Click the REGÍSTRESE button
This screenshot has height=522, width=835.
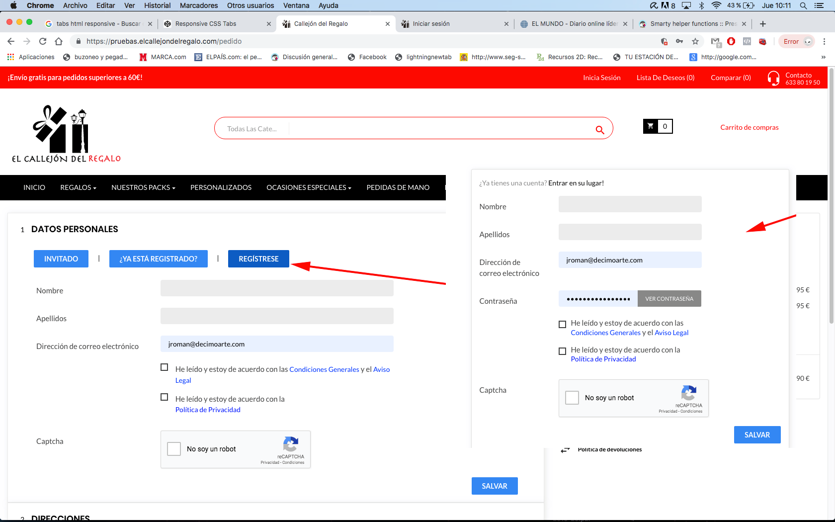coord(258,259)
